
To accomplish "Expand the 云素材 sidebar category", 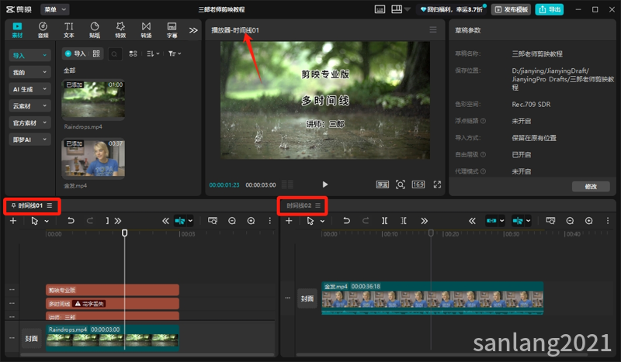I will [29, 105].
